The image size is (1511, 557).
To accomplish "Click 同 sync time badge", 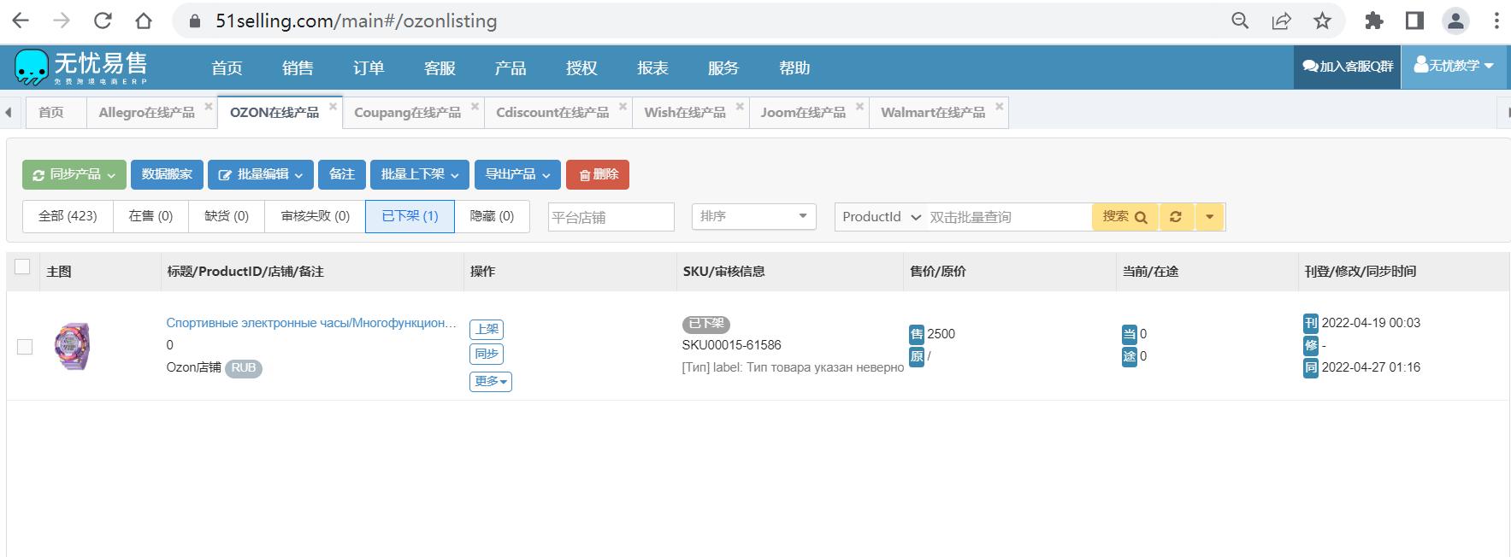I will [1310, 368].
